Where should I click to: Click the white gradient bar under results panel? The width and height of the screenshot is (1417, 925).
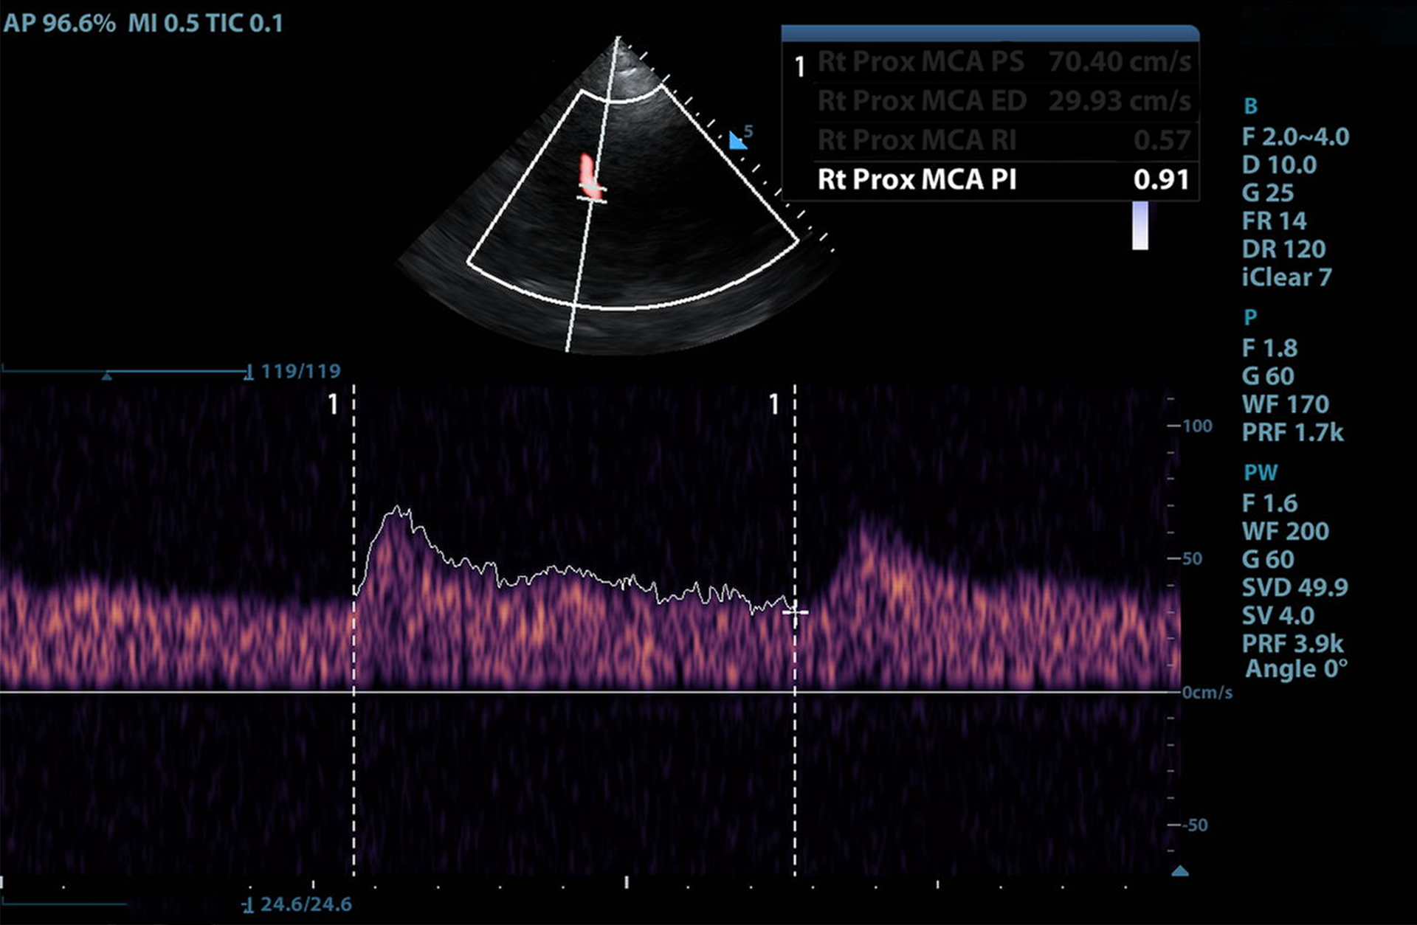(x=1140, y=226)
